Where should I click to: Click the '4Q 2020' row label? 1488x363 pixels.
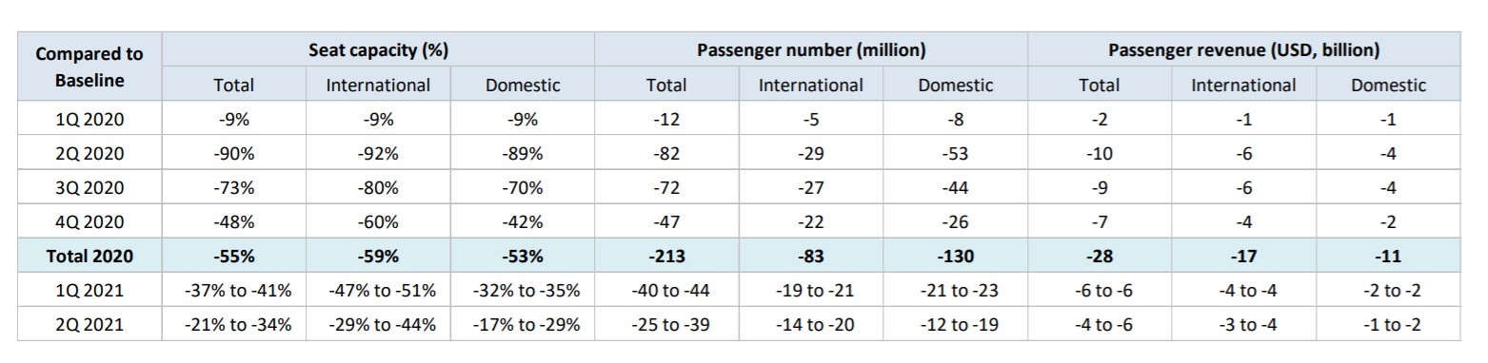click(89, 221)
